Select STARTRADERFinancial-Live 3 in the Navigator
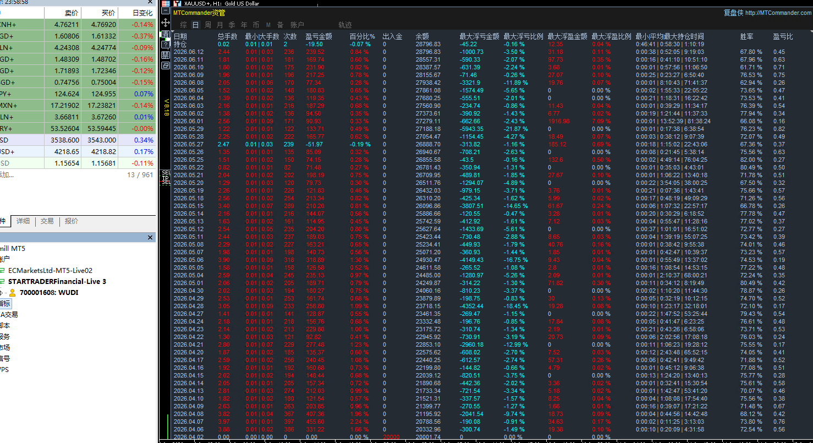 pyautogui.click(x=57, y=282)
